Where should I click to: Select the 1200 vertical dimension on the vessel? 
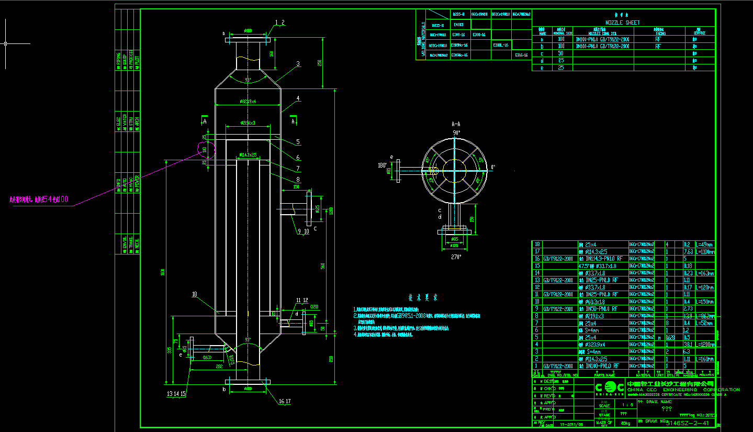[x=331, y=211]
